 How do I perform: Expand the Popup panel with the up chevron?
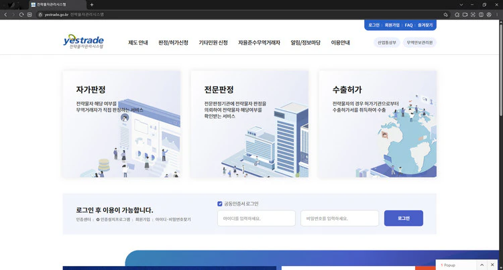[481, 265]
